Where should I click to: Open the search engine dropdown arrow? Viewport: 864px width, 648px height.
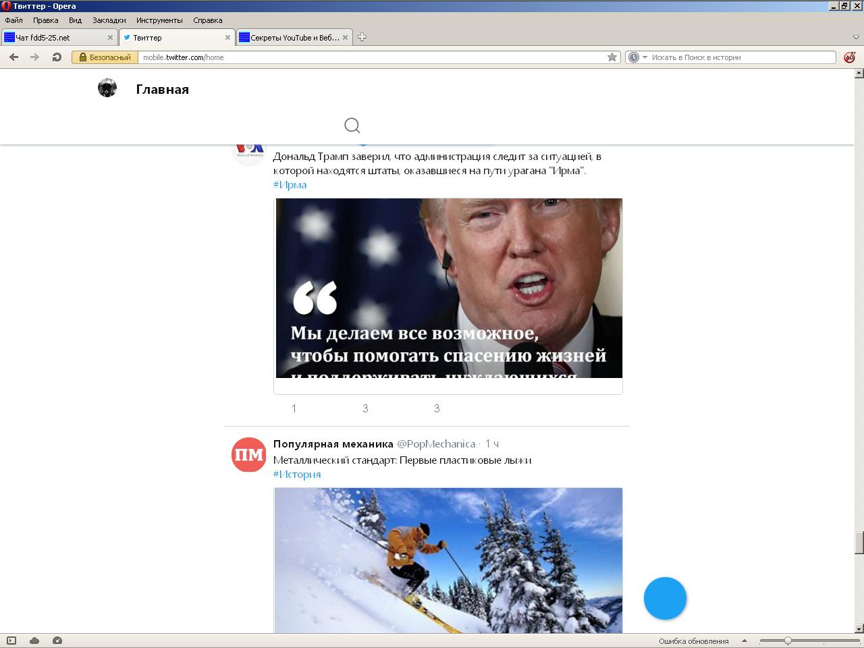[645, 57]
